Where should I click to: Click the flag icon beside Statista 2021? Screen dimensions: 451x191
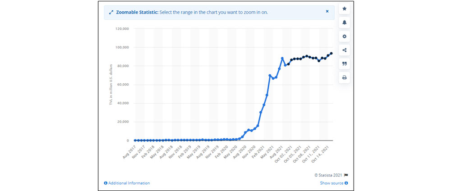pos(346,175)
